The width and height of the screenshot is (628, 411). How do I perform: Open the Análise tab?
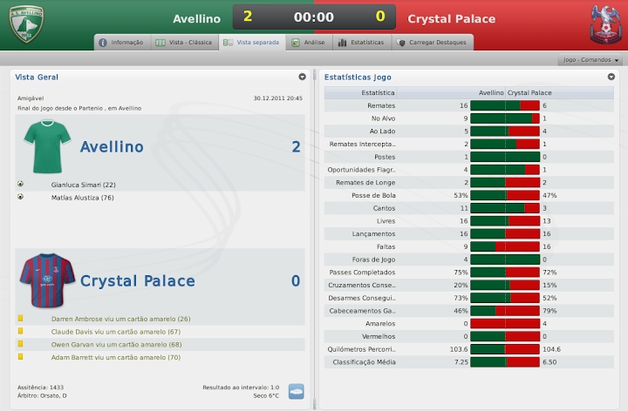point(309,42)
